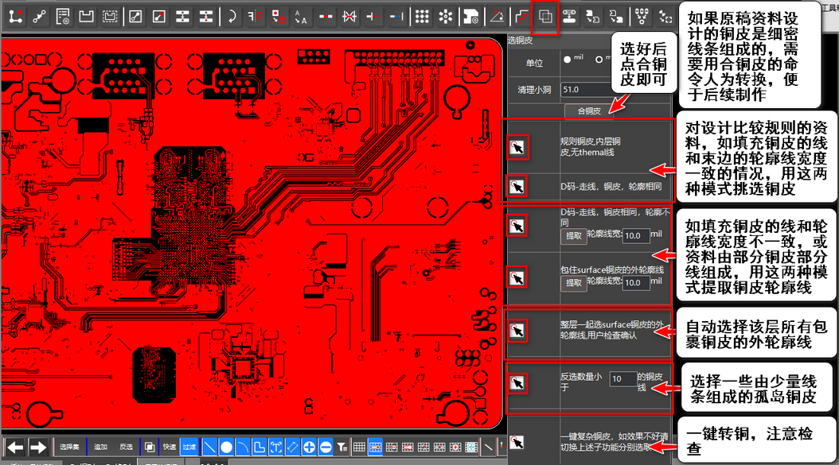Image resolution: width=839 pixels, height=465 pixels.
Task: Toggle the 过滤 filter button
Action: tap(189, 447)
